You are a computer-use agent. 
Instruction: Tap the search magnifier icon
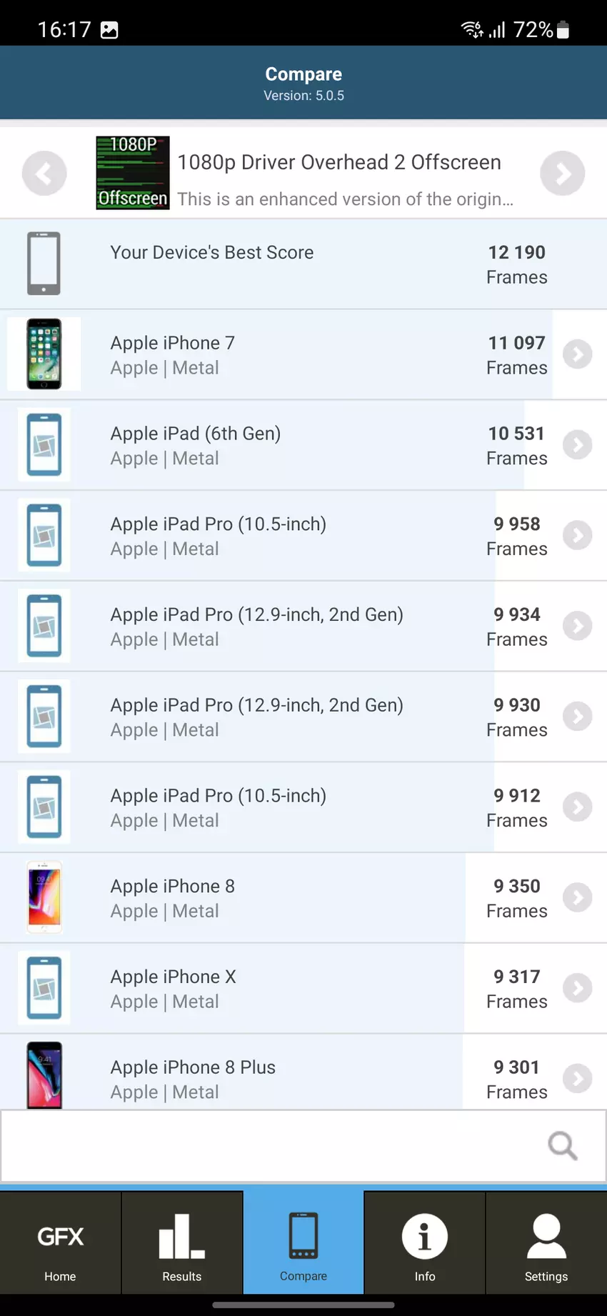coord(562,1146)
